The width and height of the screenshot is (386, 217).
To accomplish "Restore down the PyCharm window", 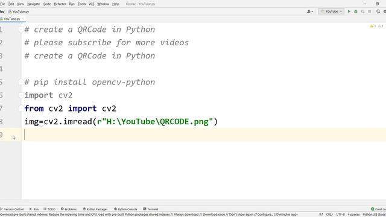I will click(x=377, y=4).
